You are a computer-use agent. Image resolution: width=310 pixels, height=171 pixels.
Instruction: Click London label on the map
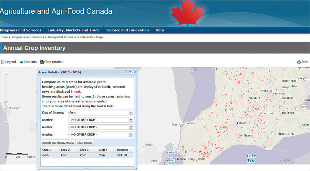(241, 123)
